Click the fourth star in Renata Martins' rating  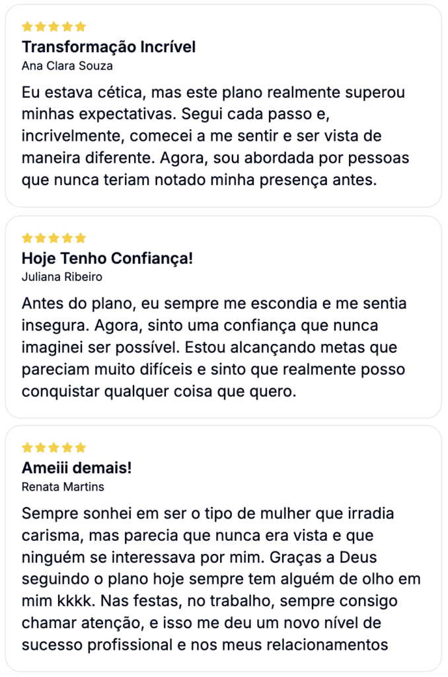click(x=67, y=448)
